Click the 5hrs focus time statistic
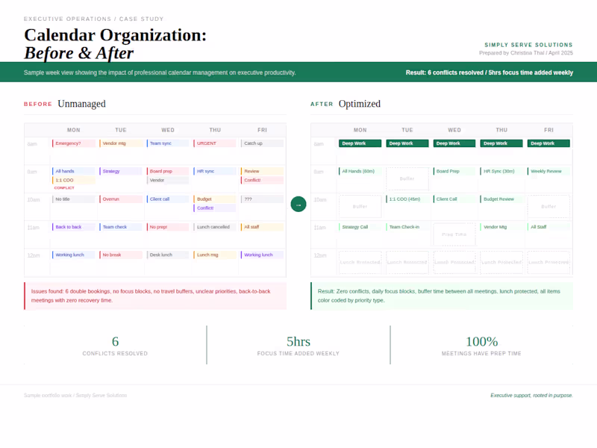The width and height of the screenshot is (597, 448). click(x=298, y=342)
